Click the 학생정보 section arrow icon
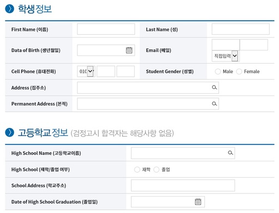 pos(10,9)
